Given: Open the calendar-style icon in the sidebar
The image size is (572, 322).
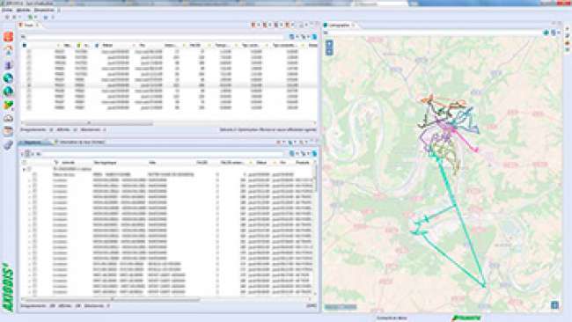Looking at the screenshot, I should coord(9,131).
